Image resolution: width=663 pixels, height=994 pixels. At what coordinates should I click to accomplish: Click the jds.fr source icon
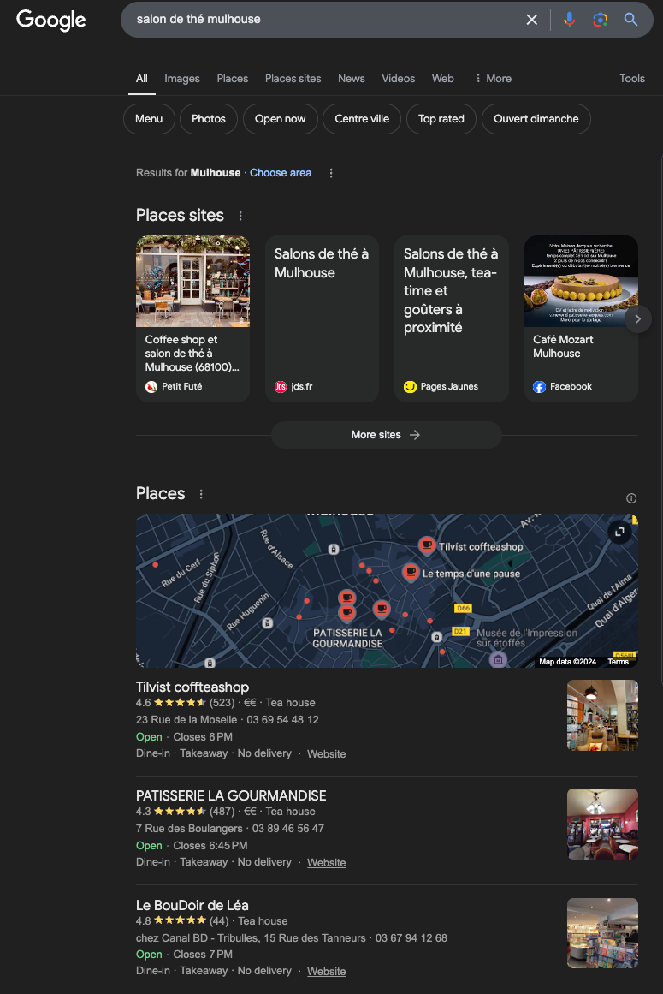(x=281, y=387)
